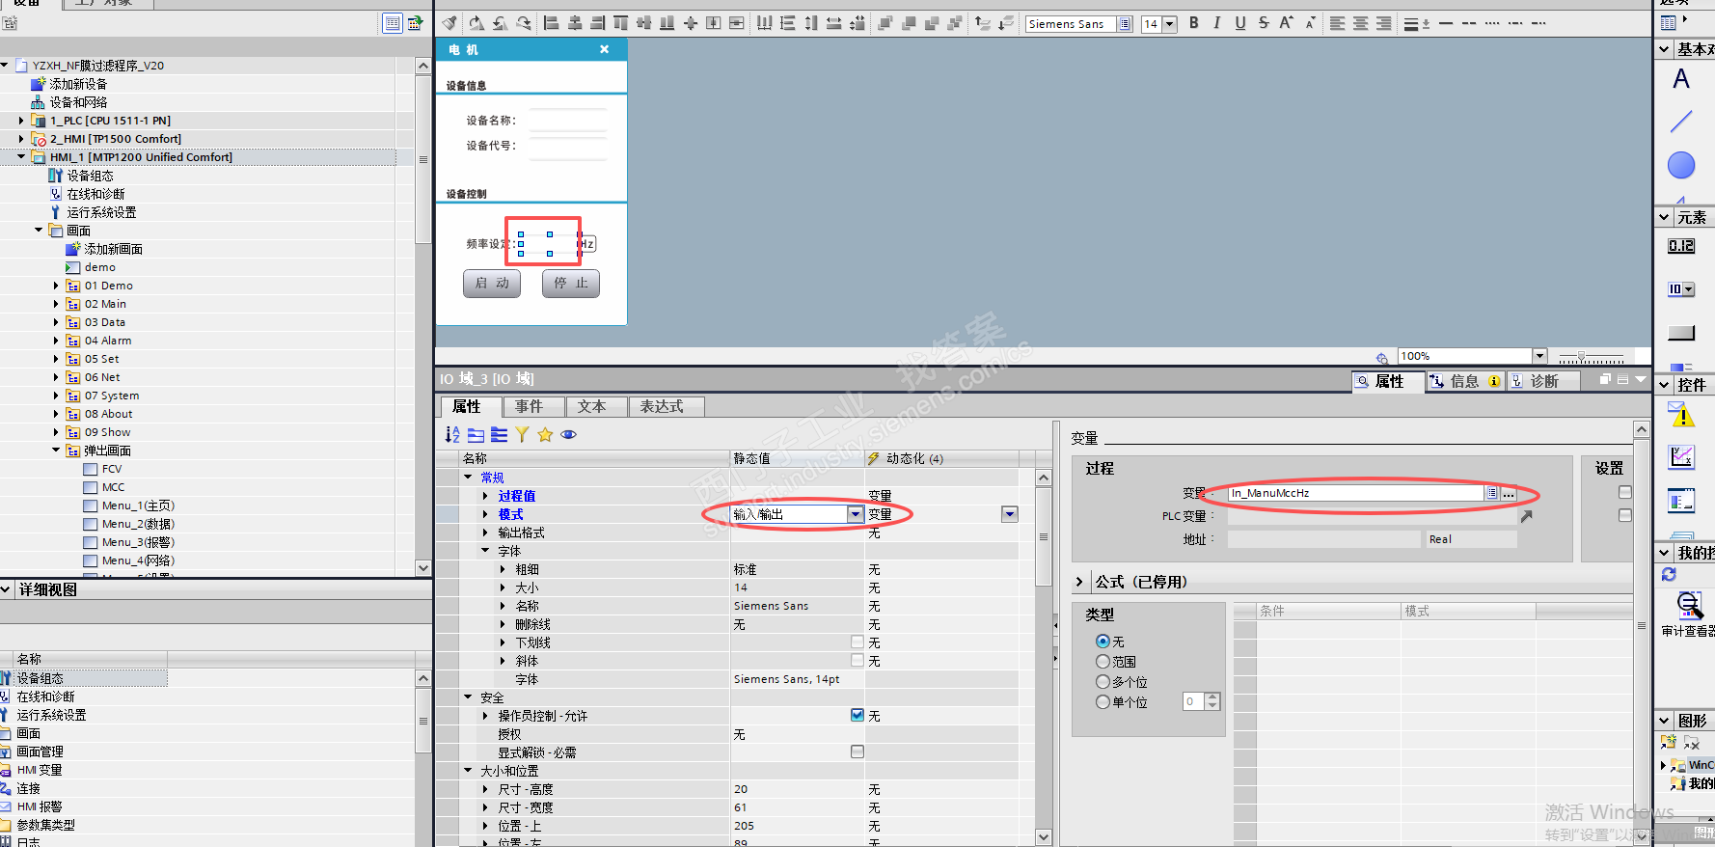Image resolution: width=1715 pixels, height=847 pixels.
Task: Click the 过程值 property row
Action: tap(740, 496)
